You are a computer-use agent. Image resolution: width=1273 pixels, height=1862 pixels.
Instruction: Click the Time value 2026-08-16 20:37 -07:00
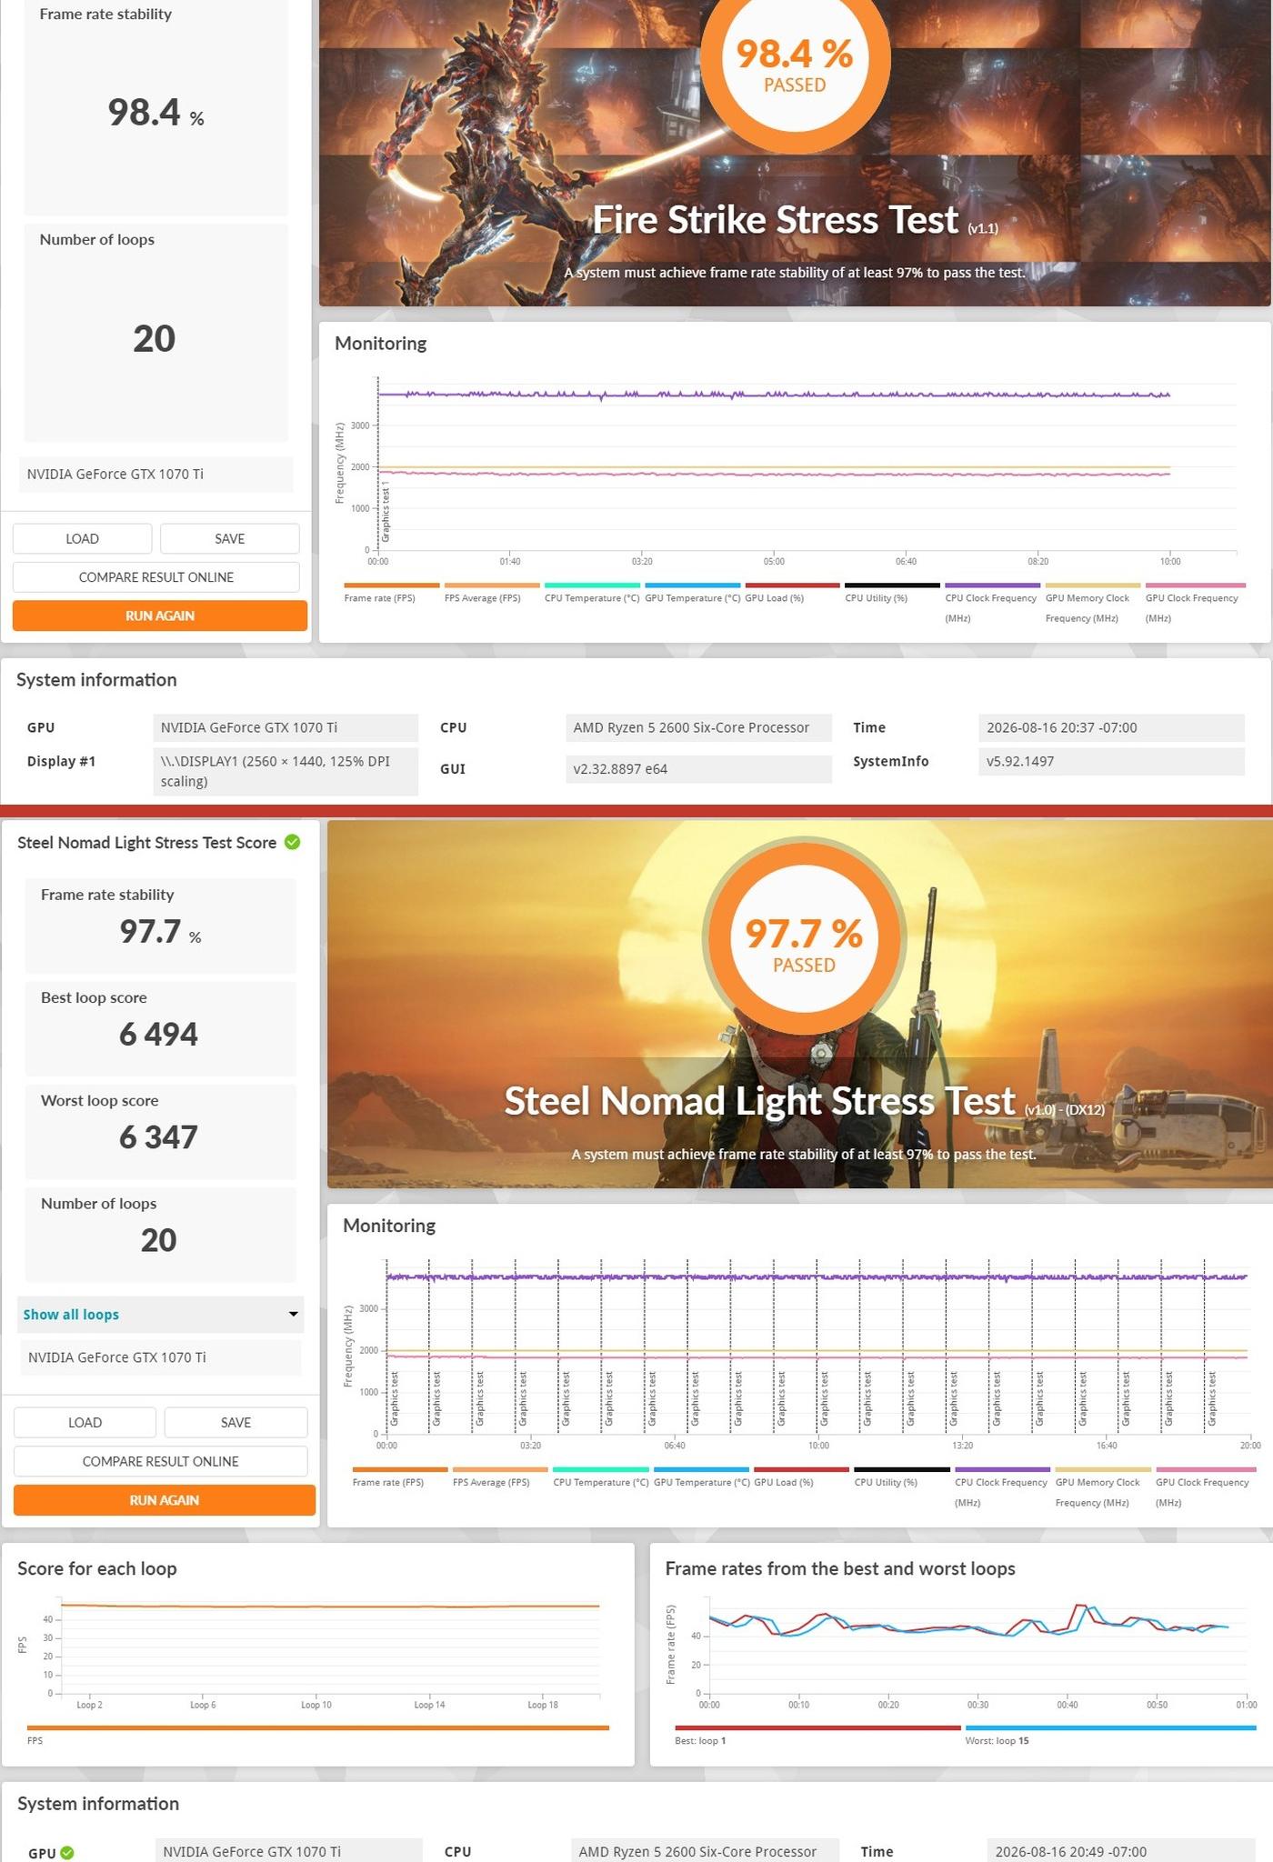point(1111,727)
